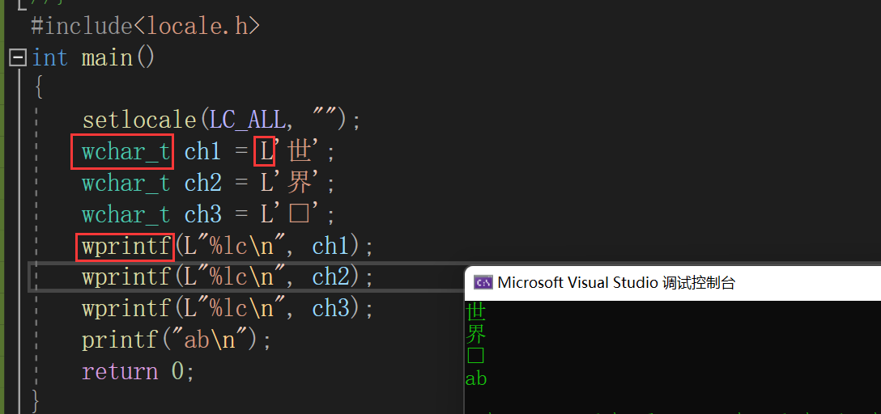The image size is (881, 414).
Task: Click the wchar_t type on the ch3 line
Action: pyautogui.click(x=126, y=214)
